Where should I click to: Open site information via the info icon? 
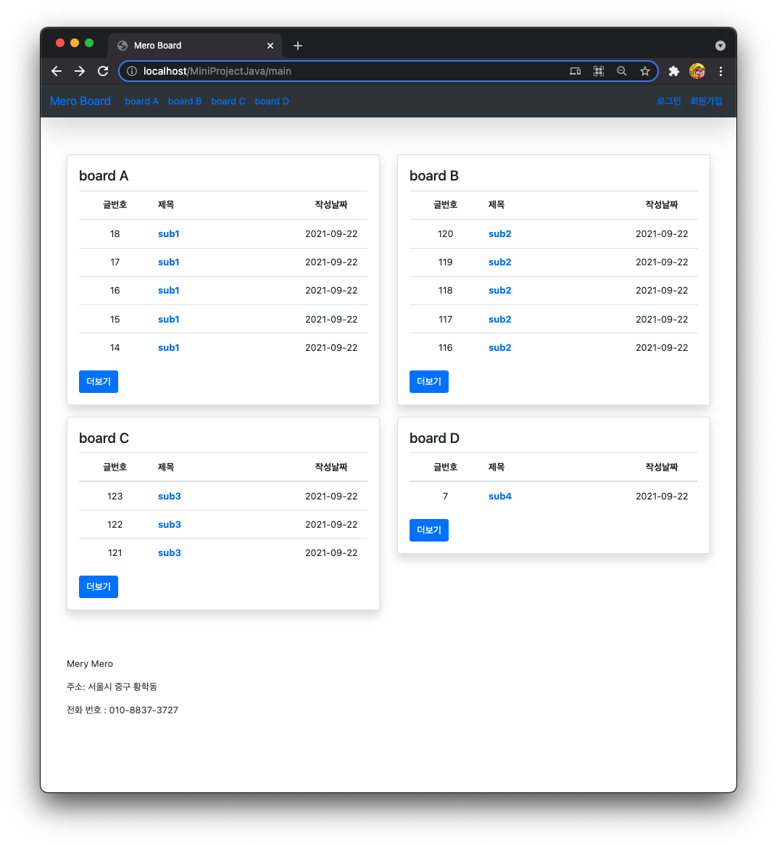[131, 71]
